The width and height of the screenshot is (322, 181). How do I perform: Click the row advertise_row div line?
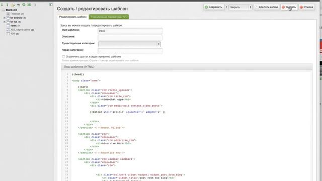(x=113, y=140)
